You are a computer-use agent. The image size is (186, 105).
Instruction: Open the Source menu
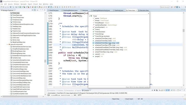click(10, 4)
